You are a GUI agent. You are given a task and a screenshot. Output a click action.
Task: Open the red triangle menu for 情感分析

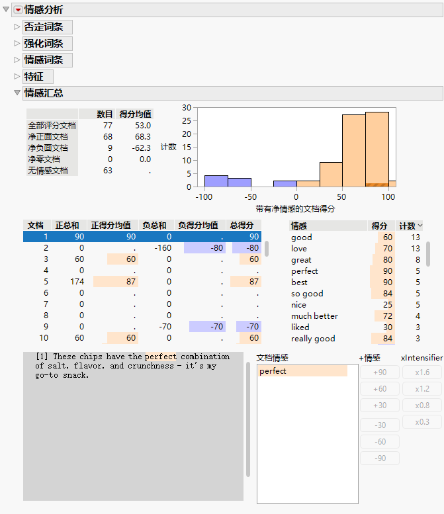[18, 10]
